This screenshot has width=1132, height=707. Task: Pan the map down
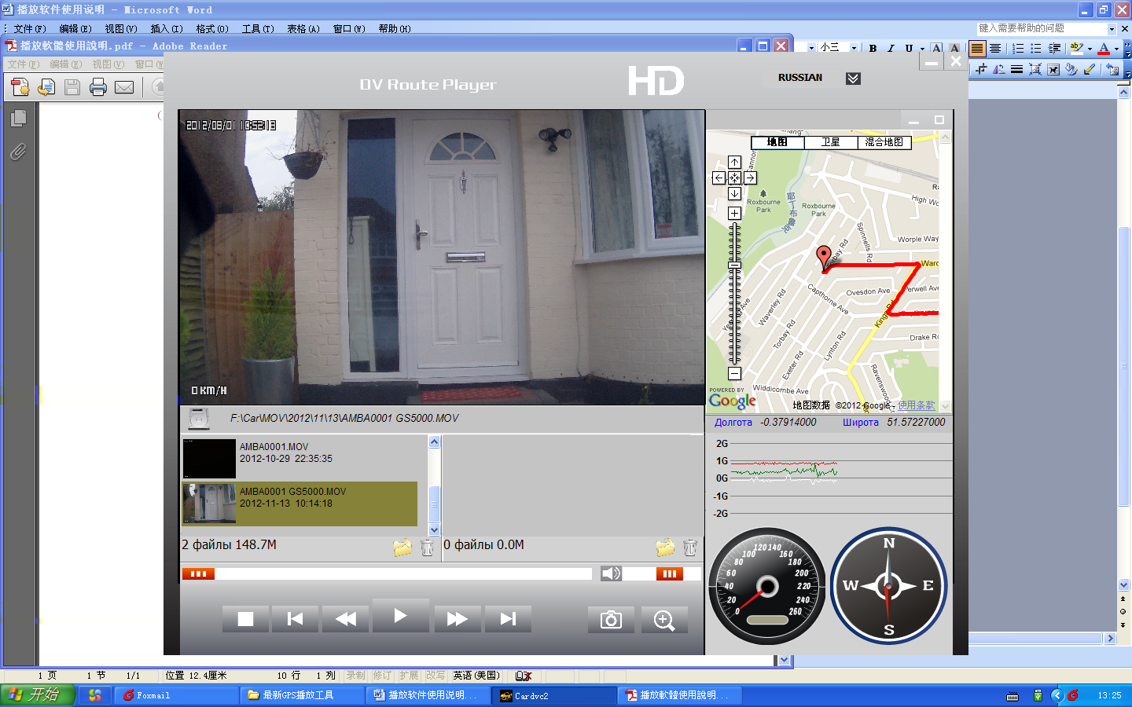point(734,194)
